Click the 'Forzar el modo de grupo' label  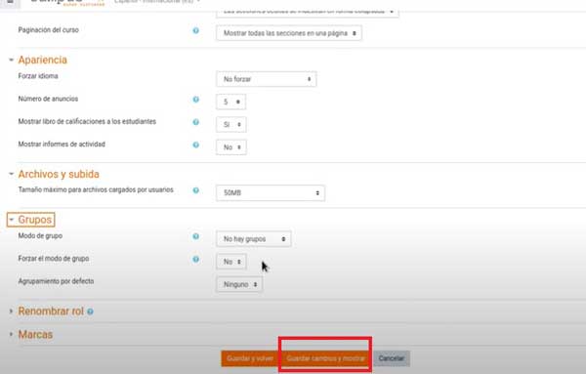(x=54, y=259)
